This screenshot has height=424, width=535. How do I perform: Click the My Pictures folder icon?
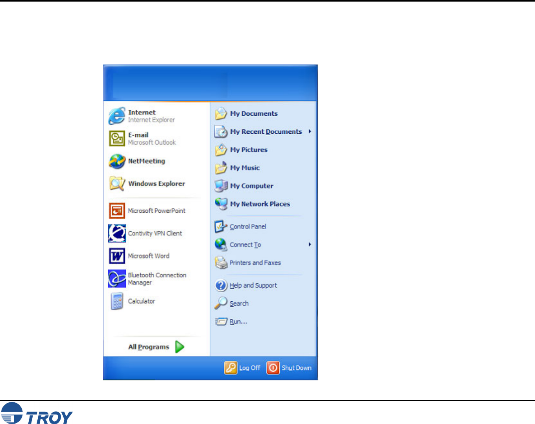click(x=221, y=150)
